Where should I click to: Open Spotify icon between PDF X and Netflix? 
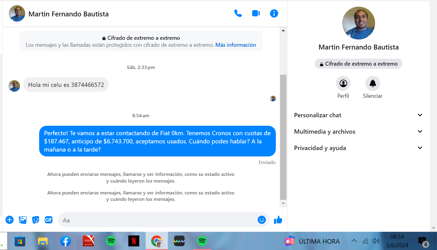111,241
